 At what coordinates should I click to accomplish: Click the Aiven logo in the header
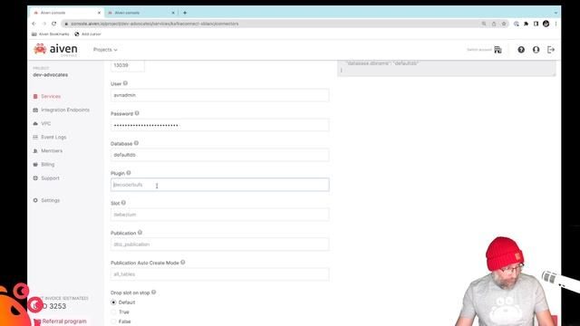pos(55,50)
